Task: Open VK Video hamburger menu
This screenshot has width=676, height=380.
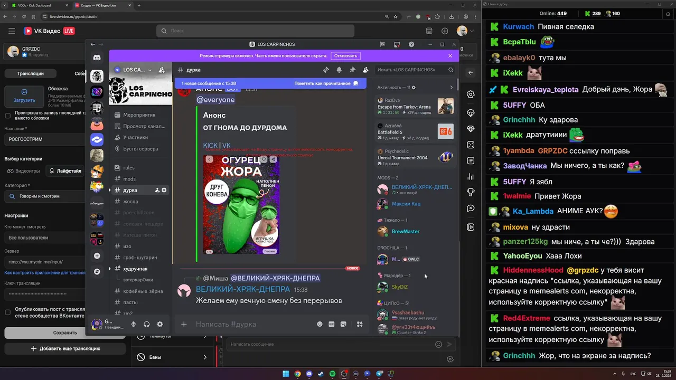Action: (12, 31)
